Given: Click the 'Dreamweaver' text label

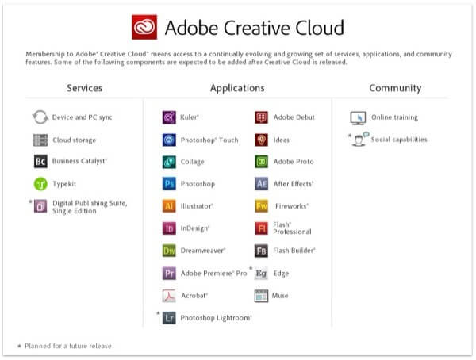Looking at the screenshot, I should [x=203, y=251].
